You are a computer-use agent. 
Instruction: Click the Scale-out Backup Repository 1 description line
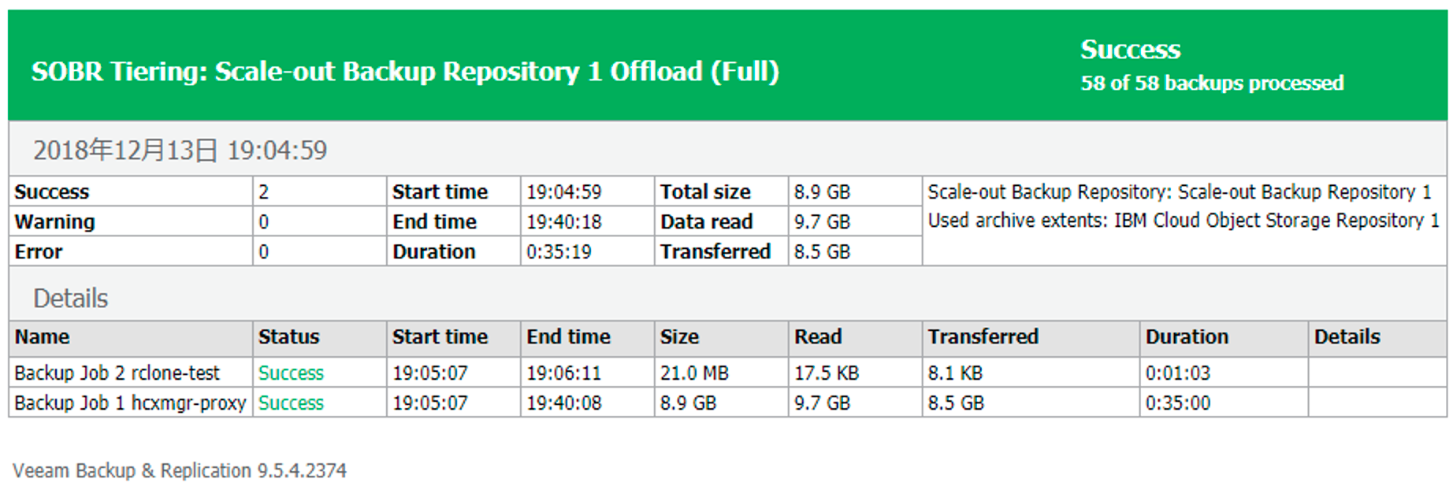(x=1179, y=192)
